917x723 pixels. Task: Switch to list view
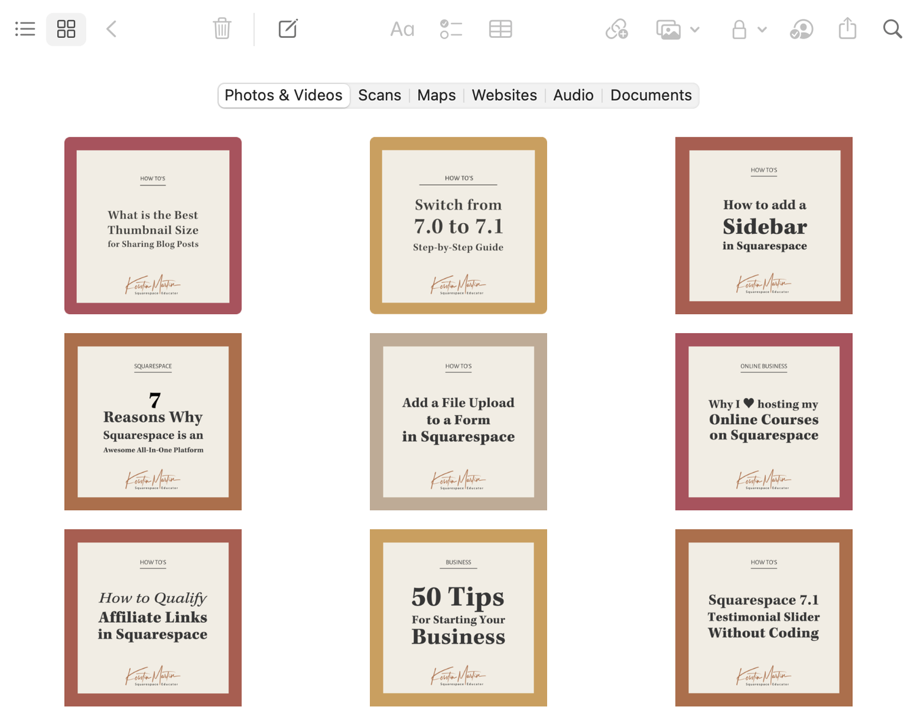click(x=25, y=29)
